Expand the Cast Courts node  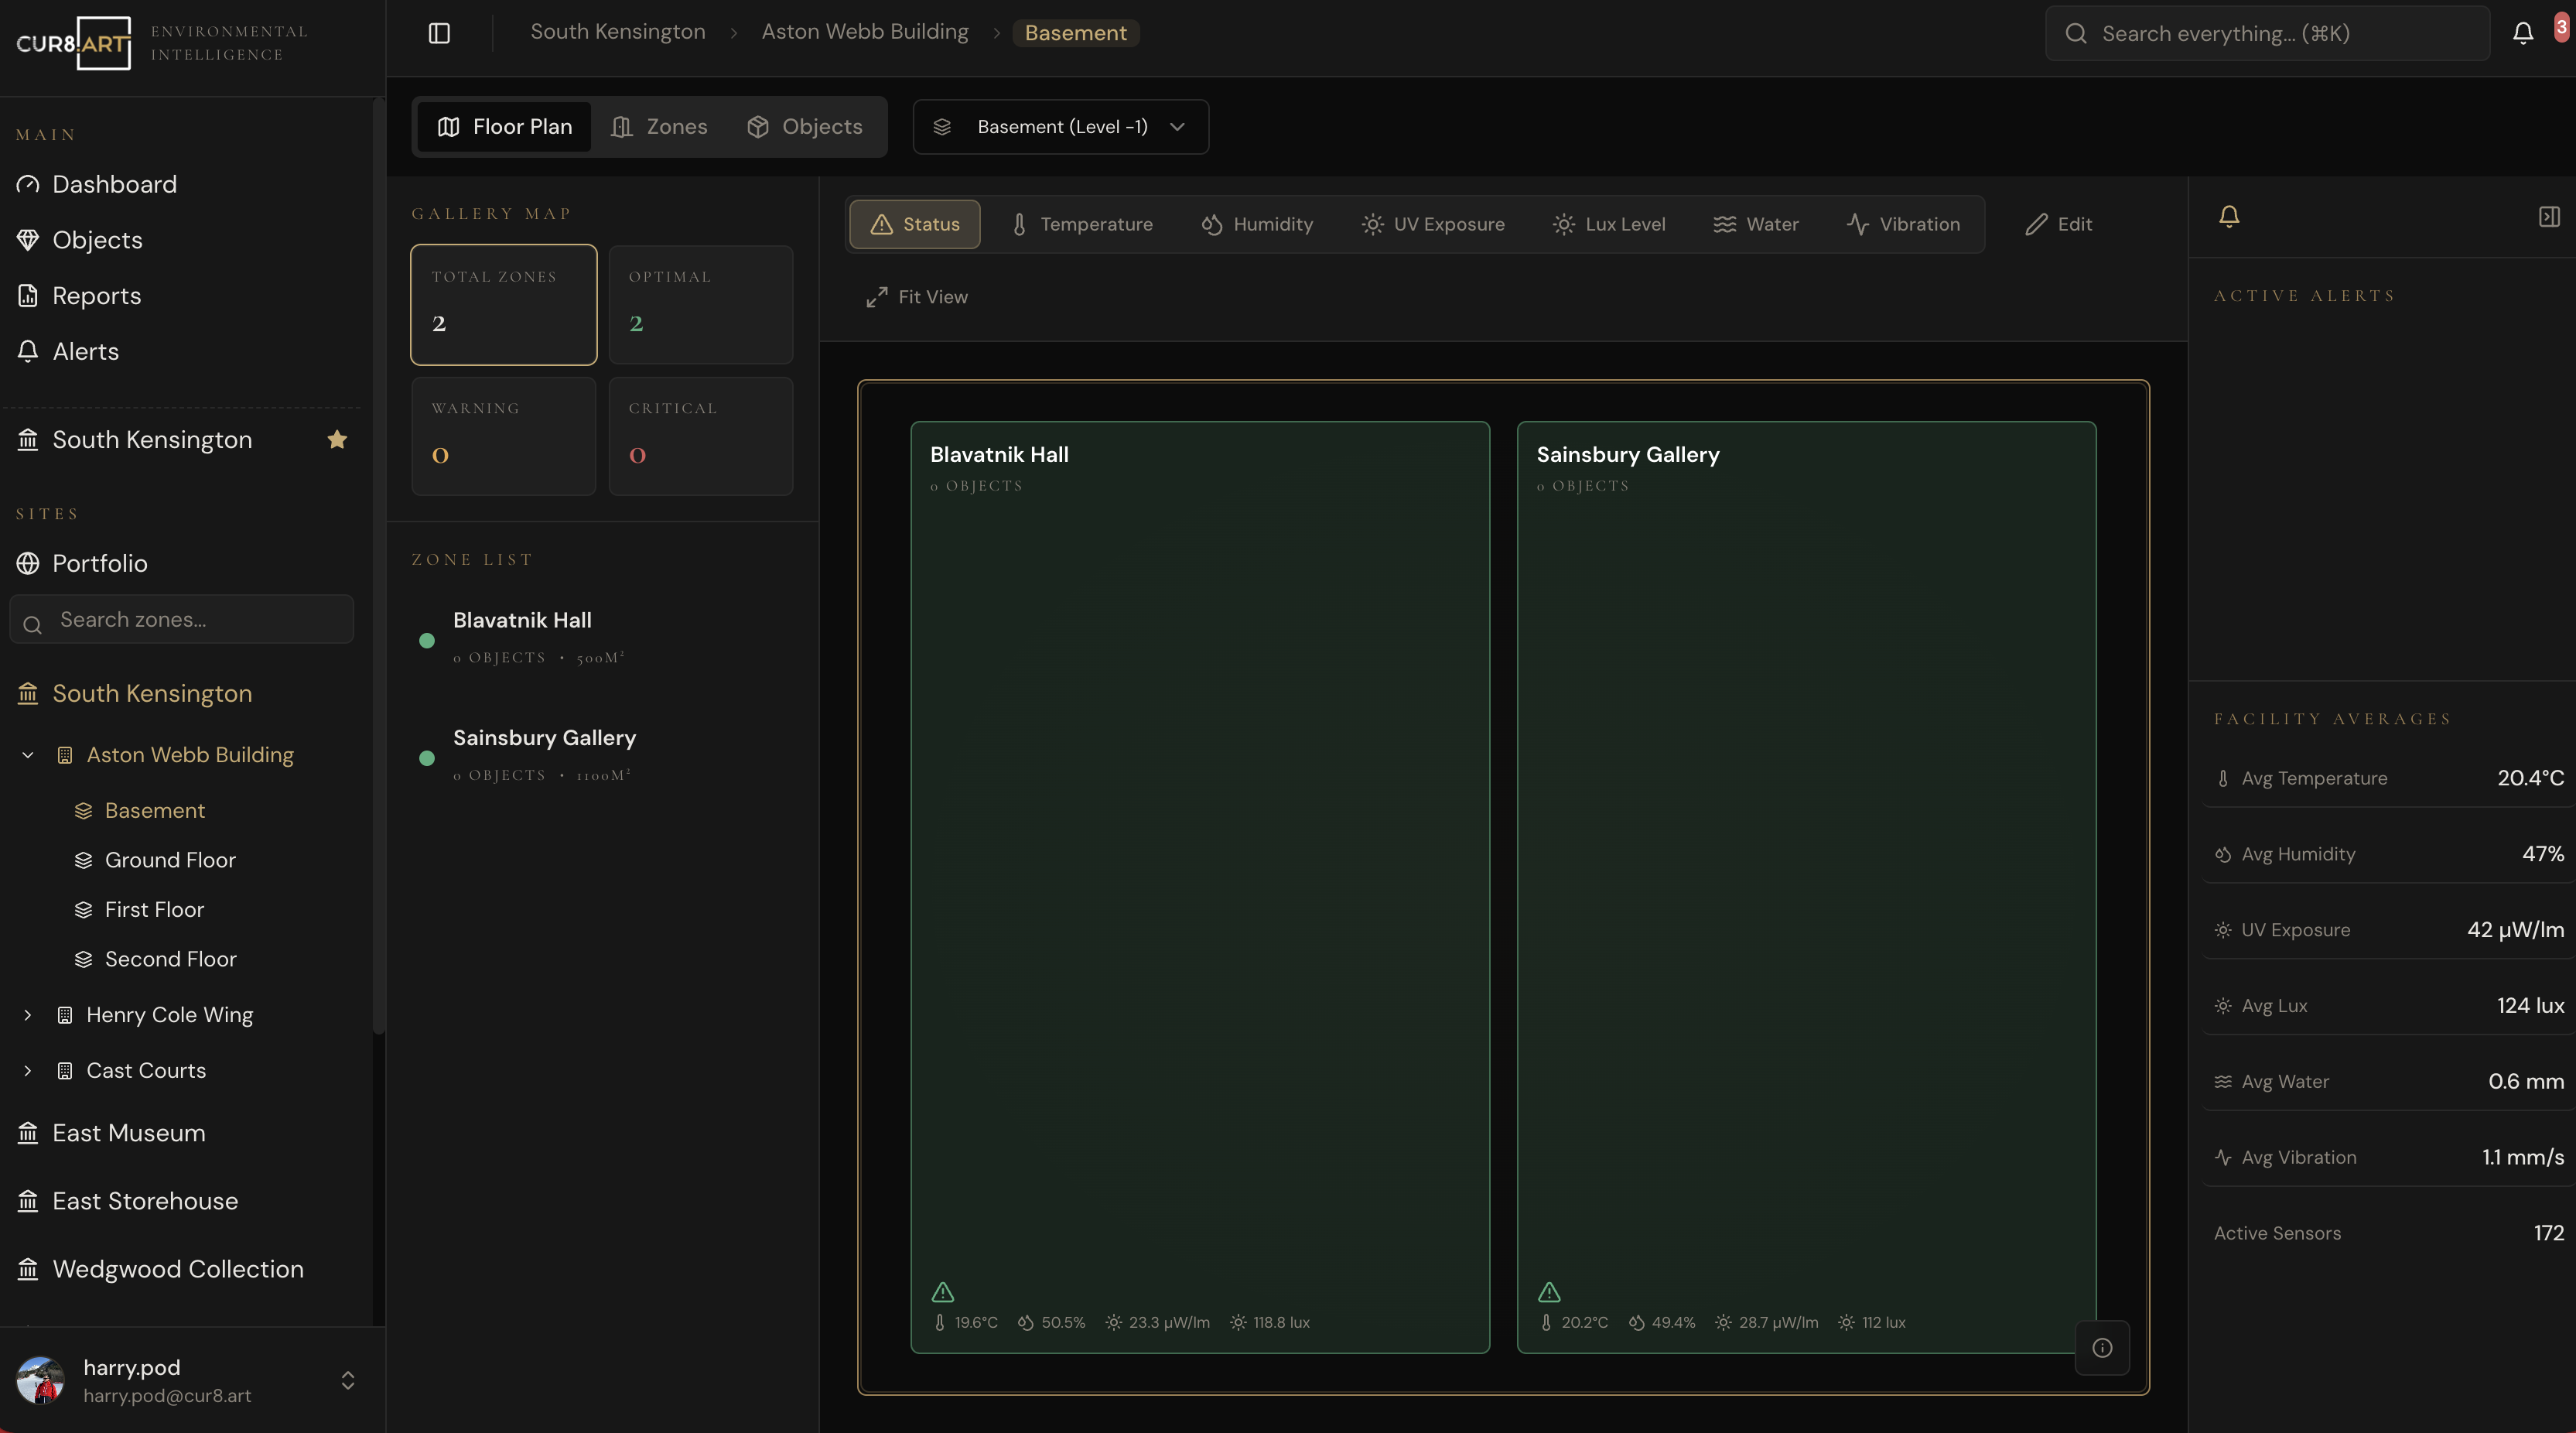28,1071
